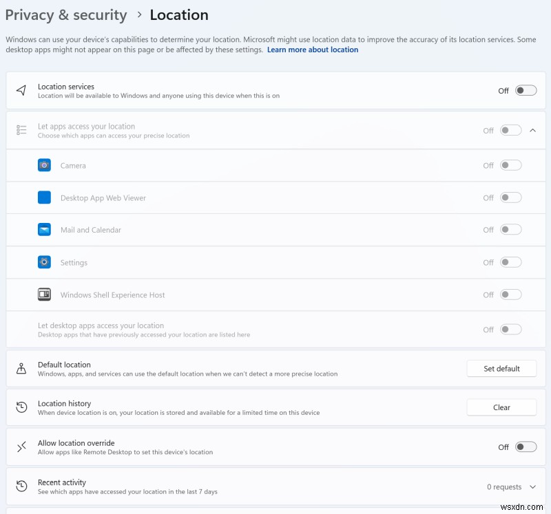Click 'Let apps access your location' label

pos(87,126)
